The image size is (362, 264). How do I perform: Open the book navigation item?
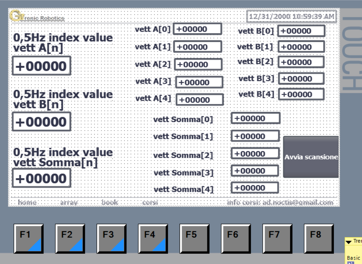(x=109, y=203)
